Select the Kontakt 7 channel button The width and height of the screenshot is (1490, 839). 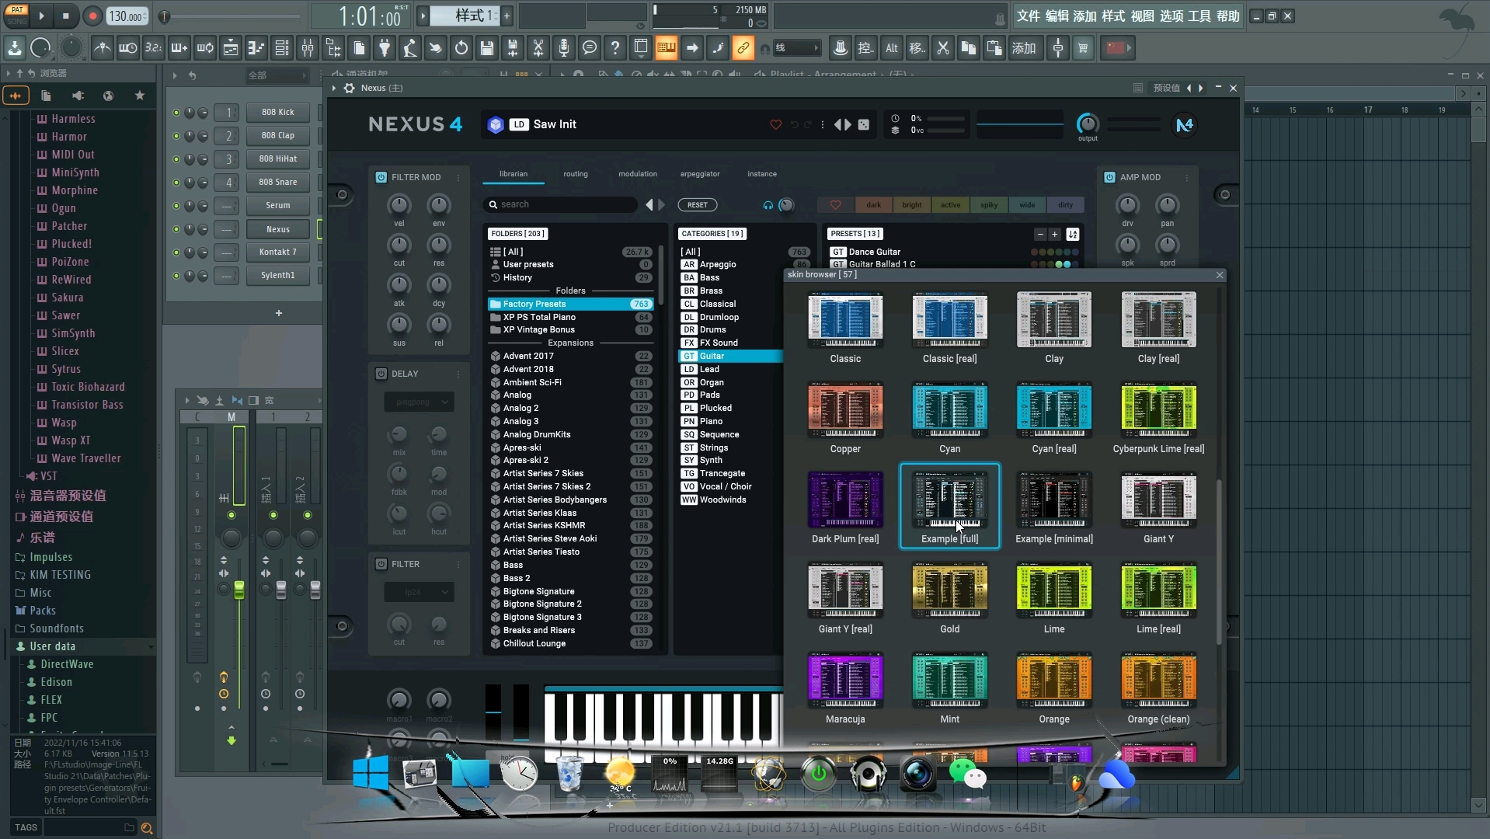tap(277, 252)
